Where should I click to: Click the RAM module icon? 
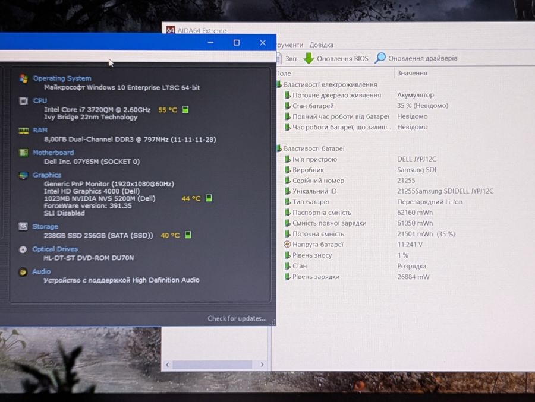(x=23, y=131)
